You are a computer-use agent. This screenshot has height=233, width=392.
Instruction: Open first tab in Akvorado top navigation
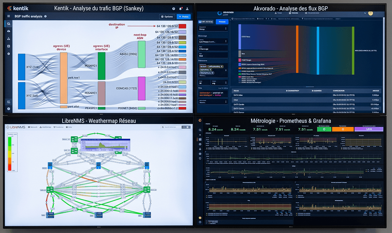click(x=278, y=13)
